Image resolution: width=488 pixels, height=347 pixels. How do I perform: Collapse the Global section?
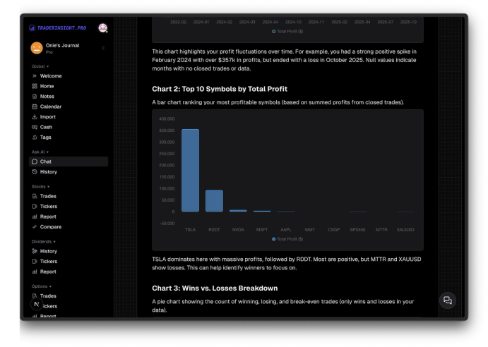pyautogui.click(x=40, y=66)
